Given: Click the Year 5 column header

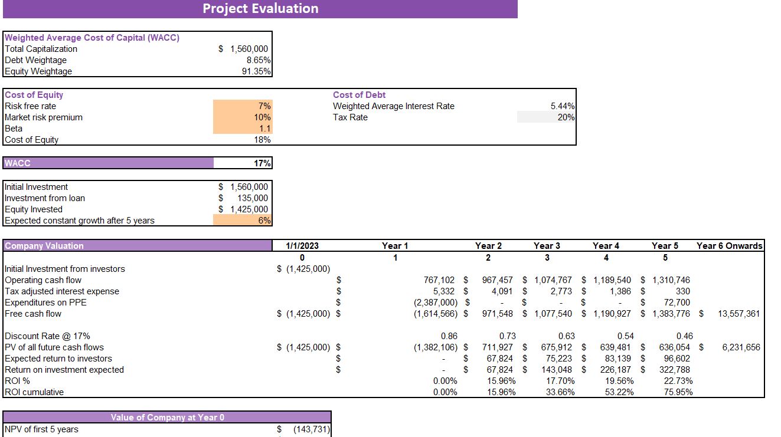Looking at the screenshot, I should tap(664, 245).
